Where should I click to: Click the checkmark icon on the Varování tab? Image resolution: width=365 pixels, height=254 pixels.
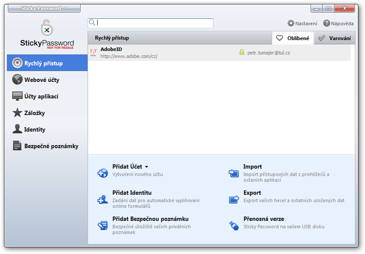(321, 38)
